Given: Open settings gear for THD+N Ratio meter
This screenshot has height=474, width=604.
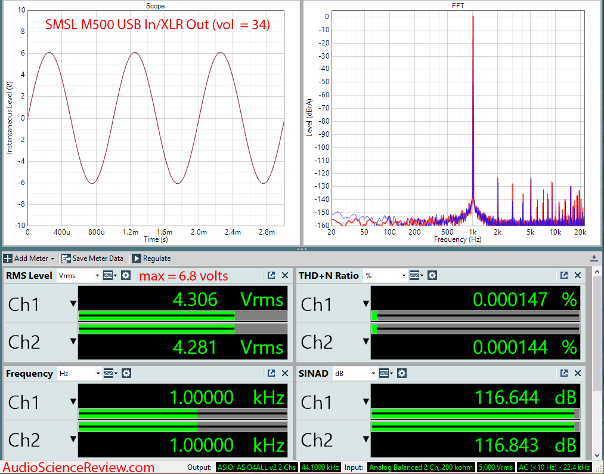Looking at the screenshot, I should point(432,275).
